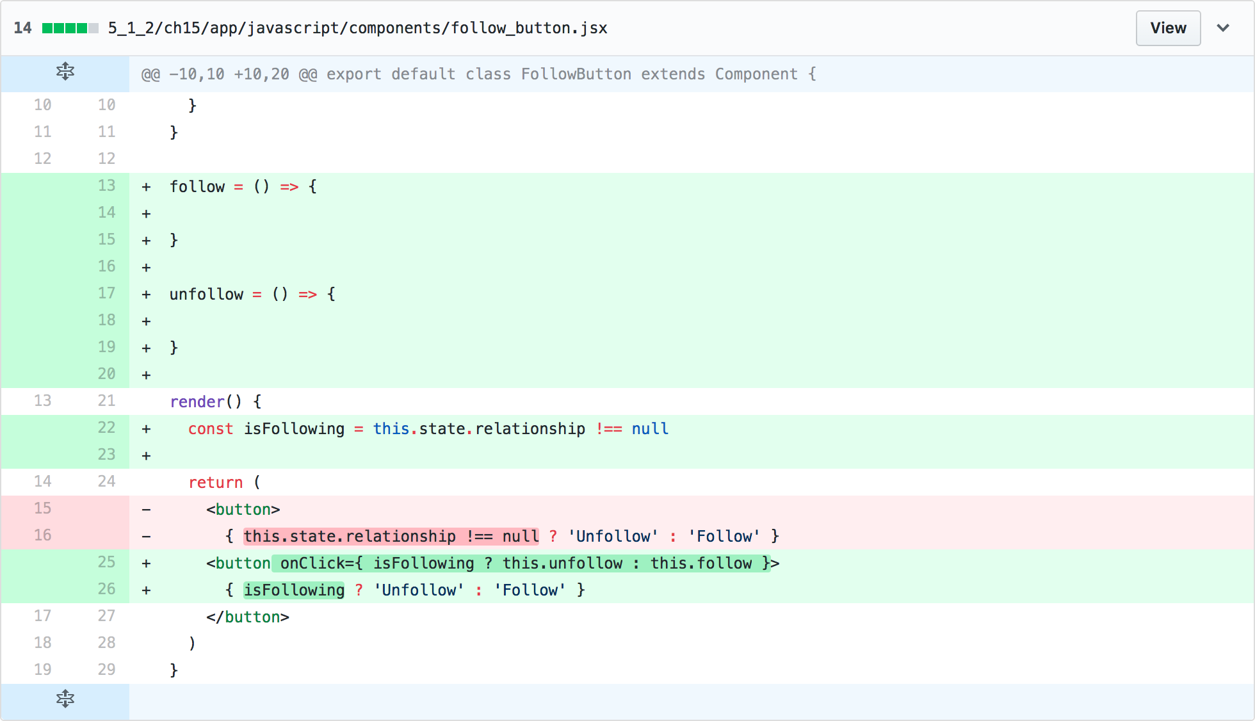Viewport: 1255px width, 721px height.
Task: Collapse the file diff with chevron
Action: pos(1222,28)
